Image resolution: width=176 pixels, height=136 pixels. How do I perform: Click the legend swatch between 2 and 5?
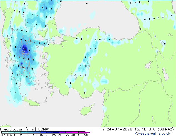click(x=24, y=132)
